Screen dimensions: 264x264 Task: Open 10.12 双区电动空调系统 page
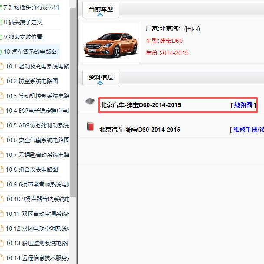click(x=37, y=228)
